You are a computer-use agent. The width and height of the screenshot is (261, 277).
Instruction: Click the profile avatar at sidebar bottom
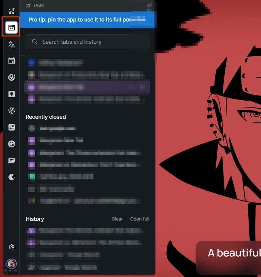[x=11, y=264]
